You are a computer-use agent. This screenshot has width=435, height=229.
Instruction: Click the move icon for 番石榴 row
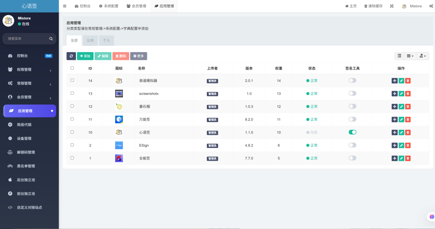[x=395, y=106]
